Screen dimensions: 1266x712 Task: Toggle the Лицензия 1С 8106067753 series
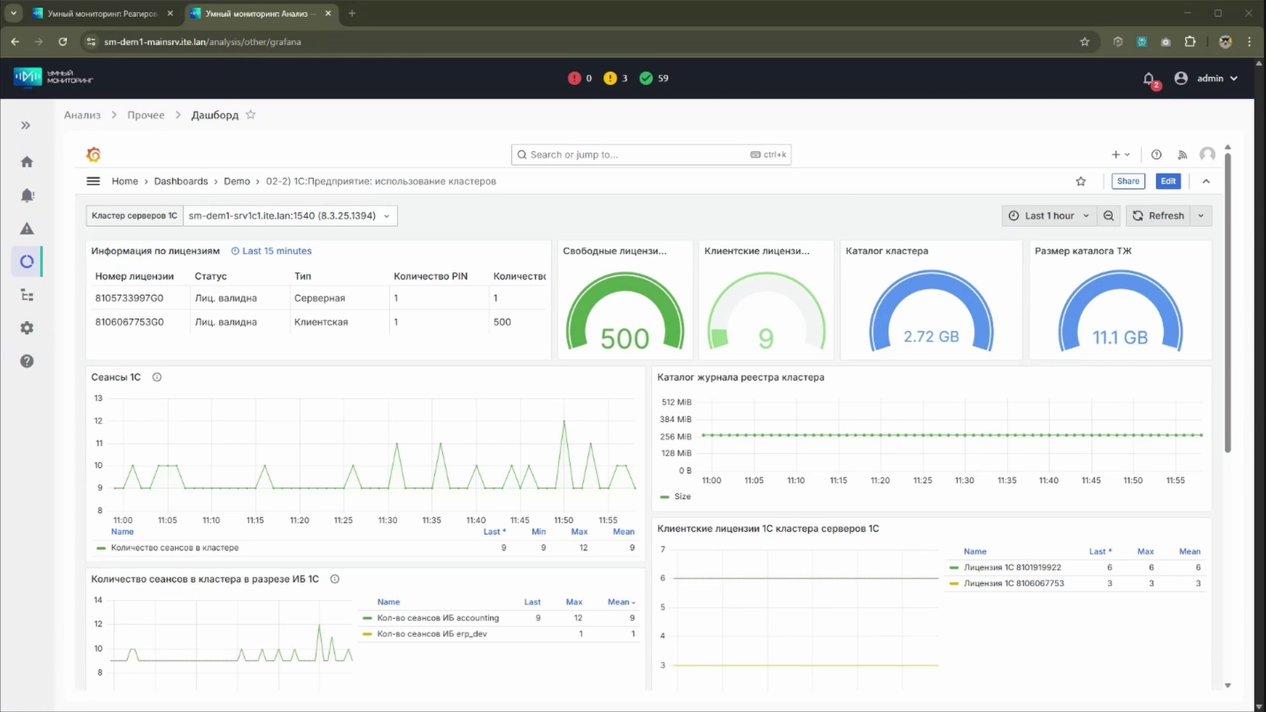click(1013, 583)
